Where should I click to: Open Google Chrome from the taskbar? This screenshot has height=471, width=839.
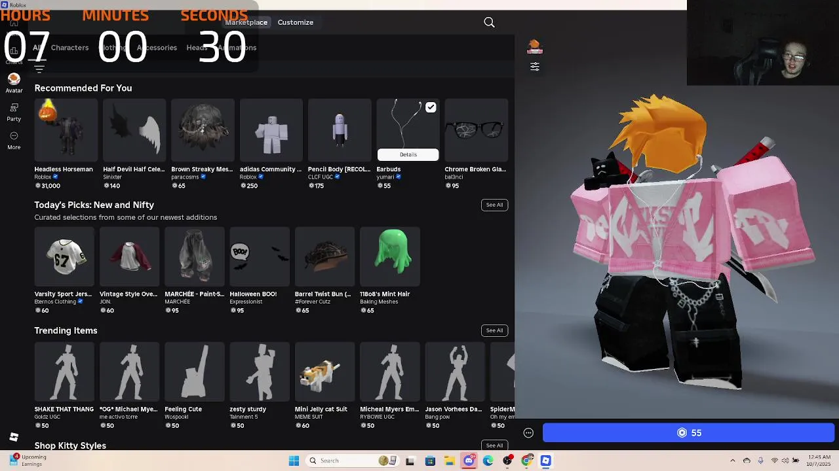526,461
